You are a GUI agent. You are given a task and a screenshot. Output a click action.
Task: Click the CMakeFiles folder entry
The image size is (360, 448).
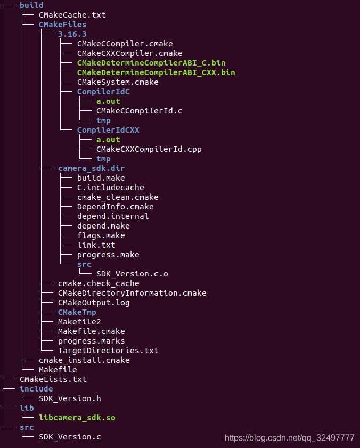click(x=62, y=25)
